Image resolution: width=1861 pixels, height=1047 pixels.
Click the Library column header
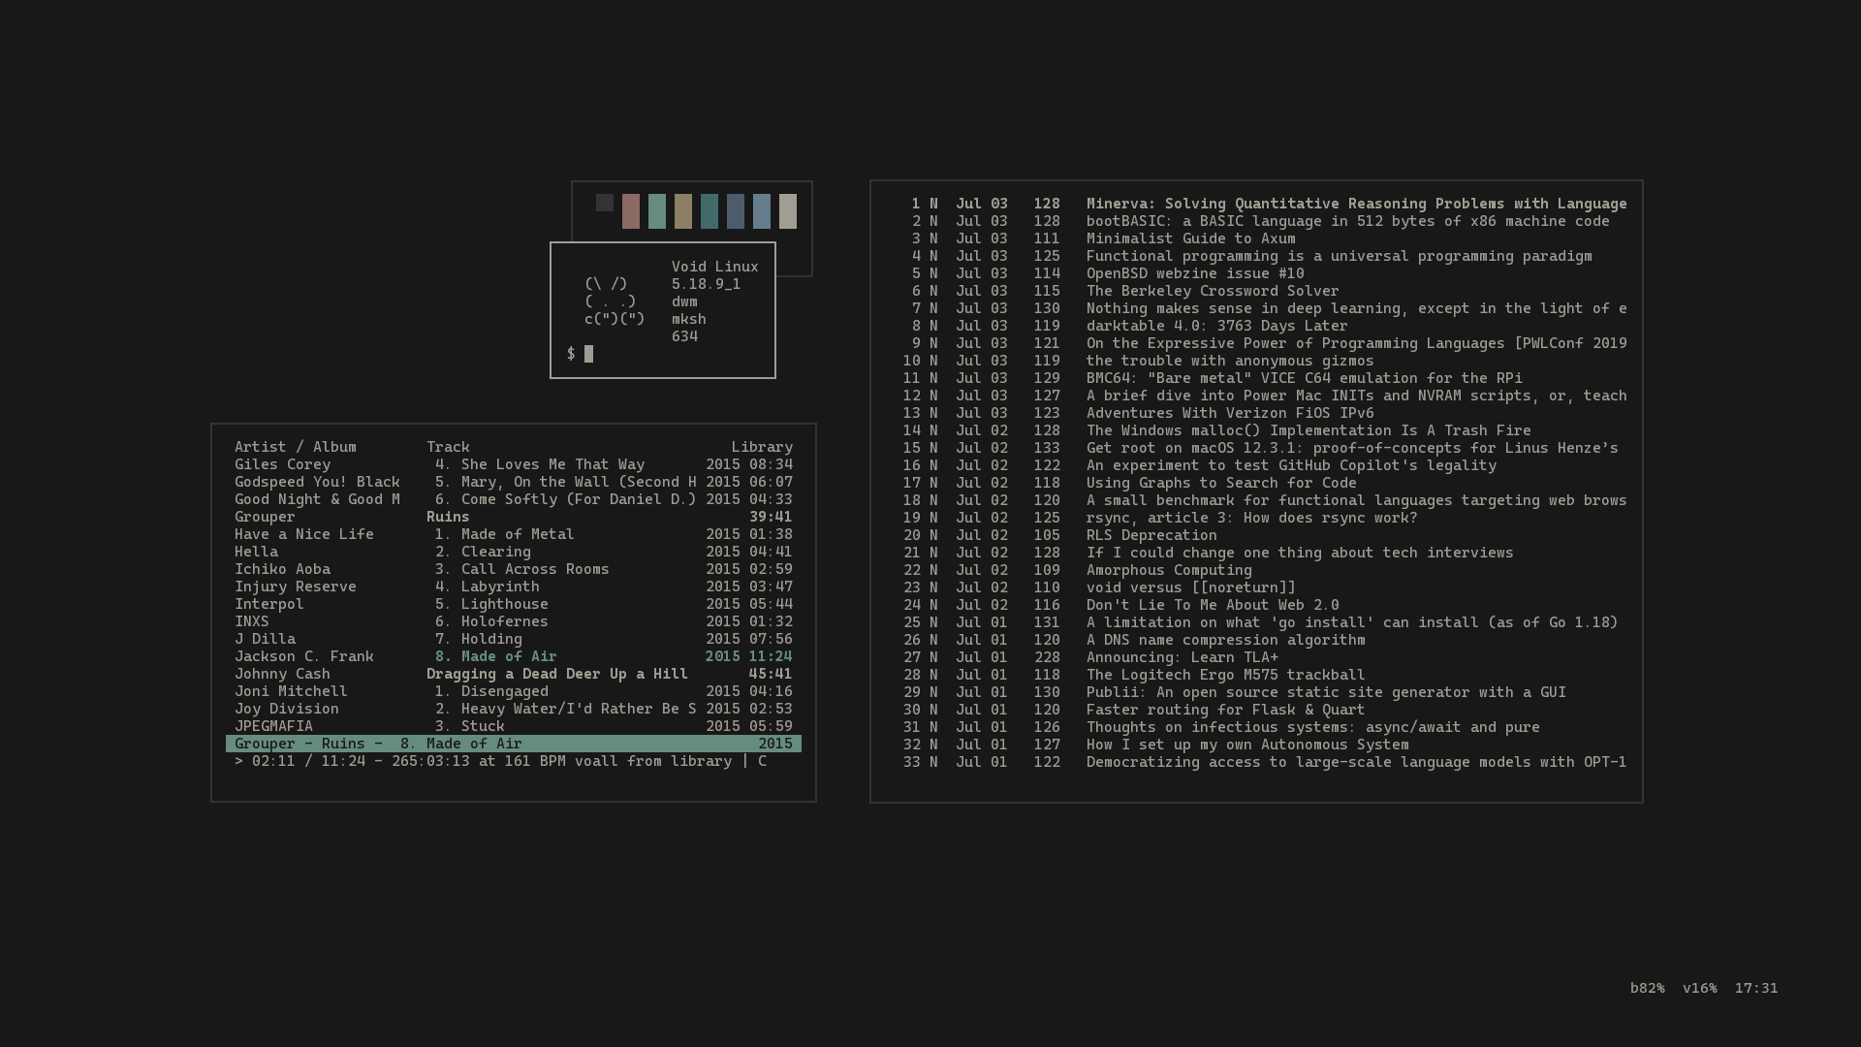(x=762, y=447)
